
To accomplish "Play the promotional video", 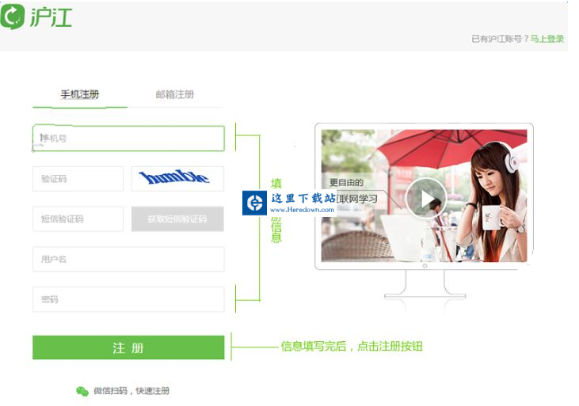I will click(426, 199).
